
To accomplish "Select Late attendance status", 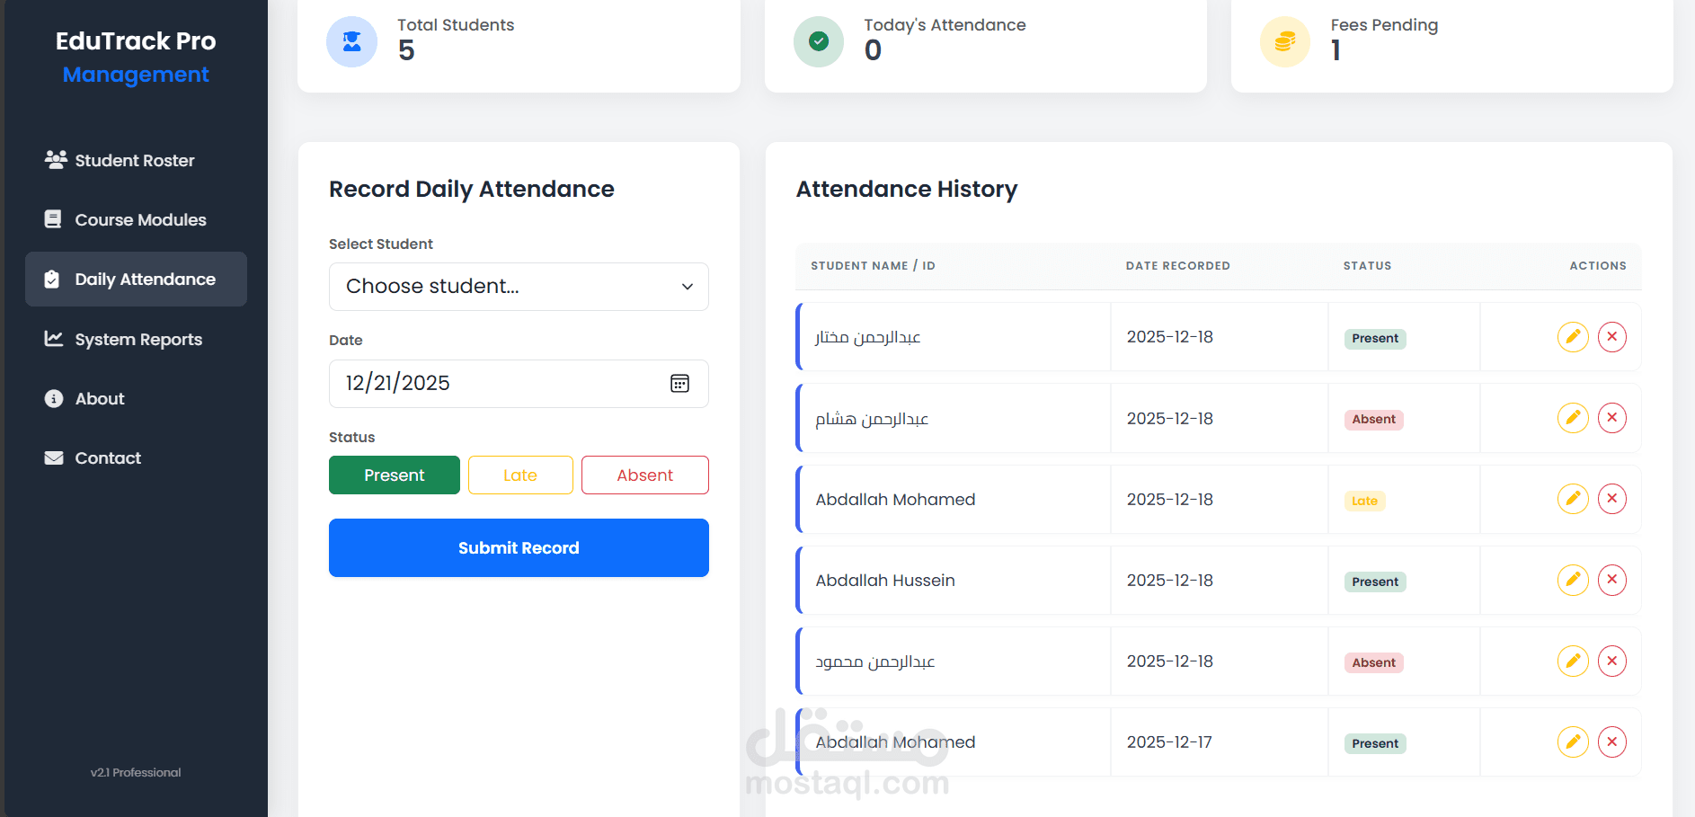I will pos(520,475).
